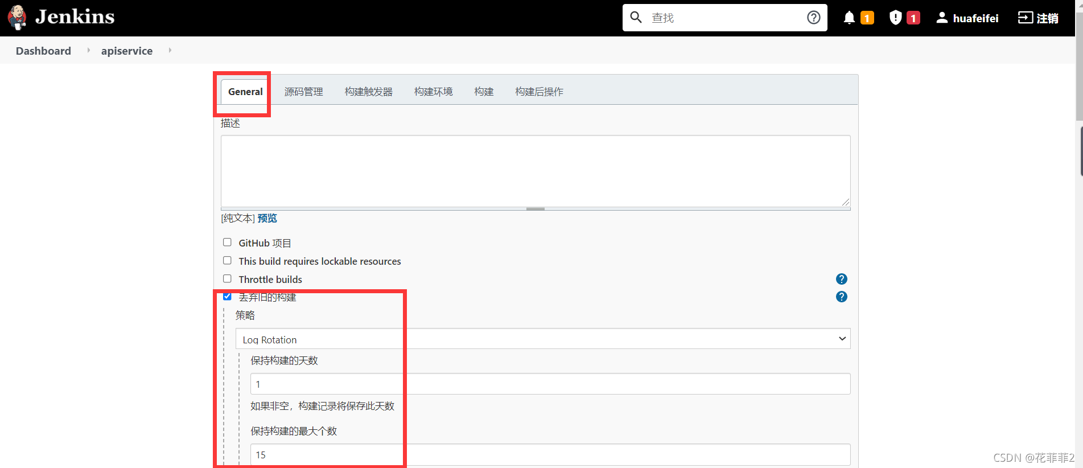Switch to 构建触发器 tab
The width and height of the screenshot is (1083, 468).
[368, 92]
